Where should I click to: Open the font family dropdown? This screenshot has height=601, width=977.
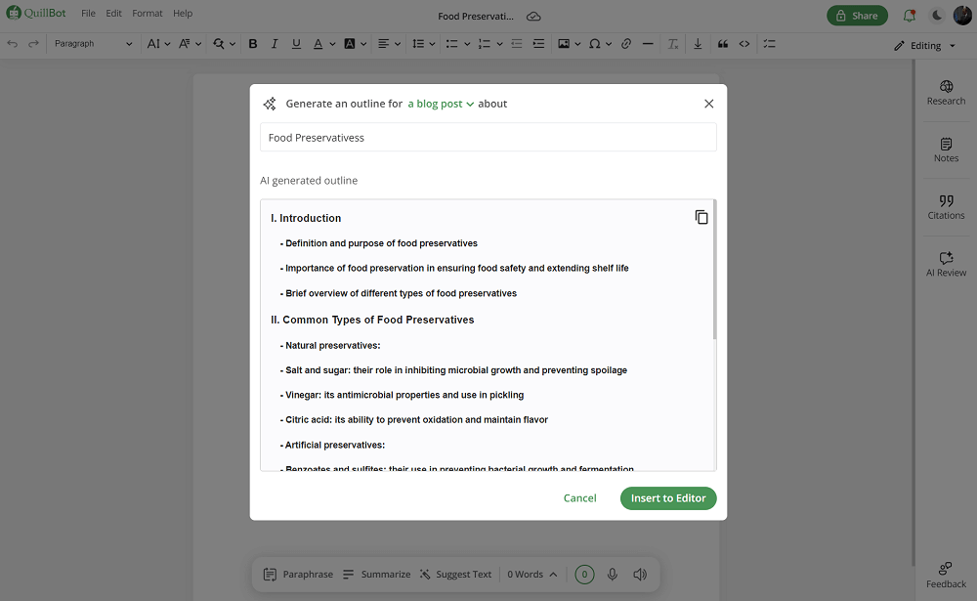(x=191, y=44)
